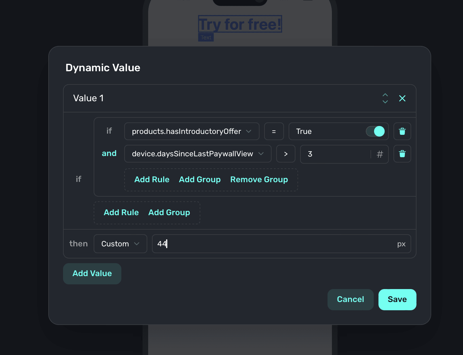The image size is (463, 355).
Task: Change the greater-than operator selector
Action: click(x=286, y=154)
